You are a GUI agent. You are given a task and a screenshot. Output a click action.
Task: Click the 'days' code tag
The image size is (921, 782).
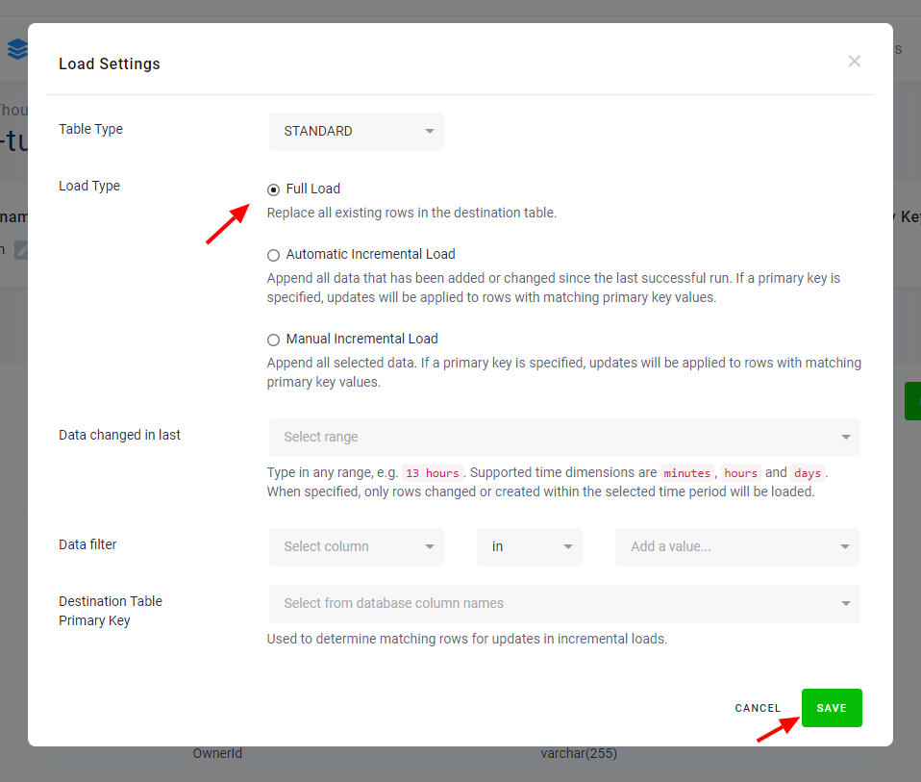[x=807, y=473]
